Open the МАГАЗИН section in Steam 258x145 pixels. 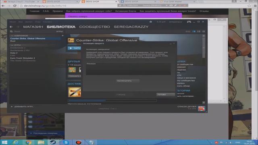(x=33, y=27)
